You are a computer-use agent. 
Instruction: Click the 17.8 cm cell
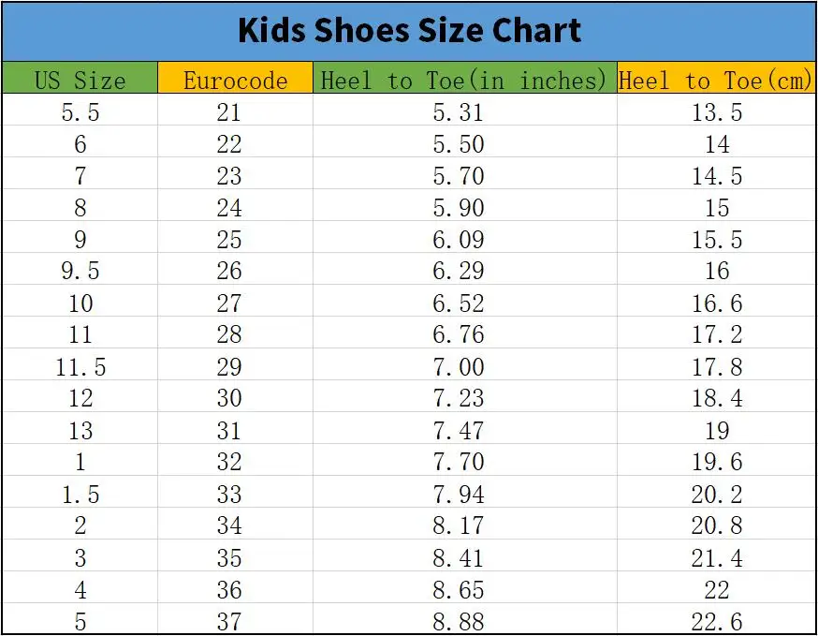(x=717, y=367)
